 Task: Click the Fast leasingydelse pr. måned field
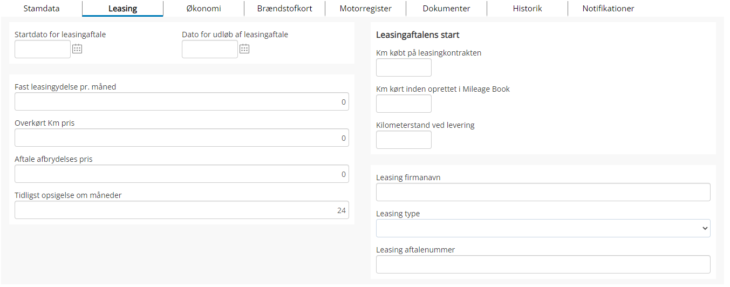[182, 101]
